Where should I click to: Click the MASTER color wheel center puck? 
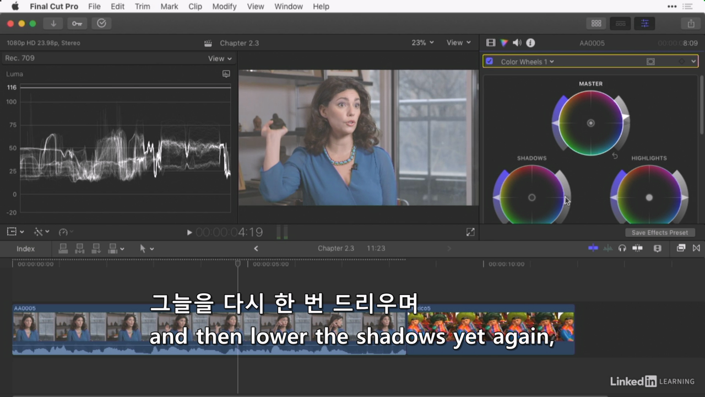(590, 123)
